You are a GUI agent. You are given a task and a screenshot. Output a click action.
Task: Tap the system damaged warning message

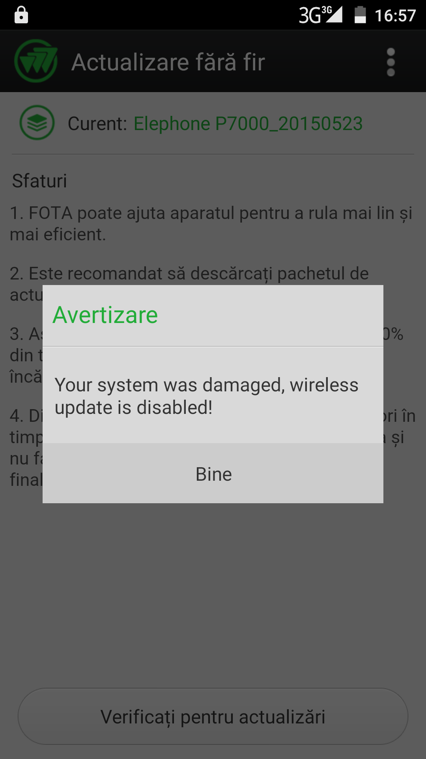(206, 396)
